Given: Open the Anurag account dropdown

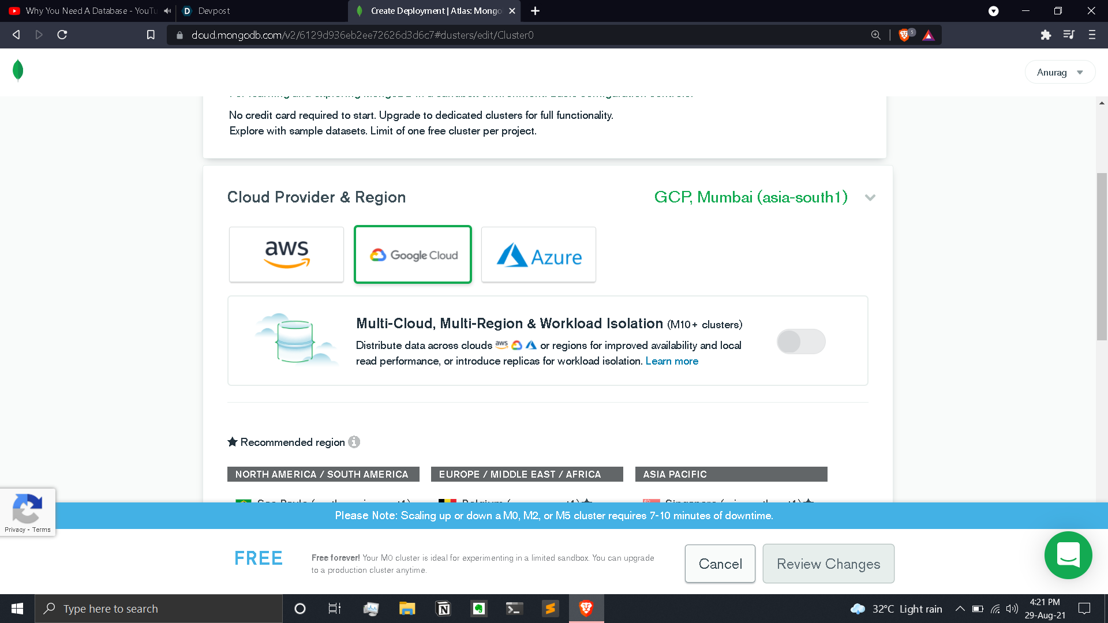Looking at the screenshot, I should [x=1060, y=72].
